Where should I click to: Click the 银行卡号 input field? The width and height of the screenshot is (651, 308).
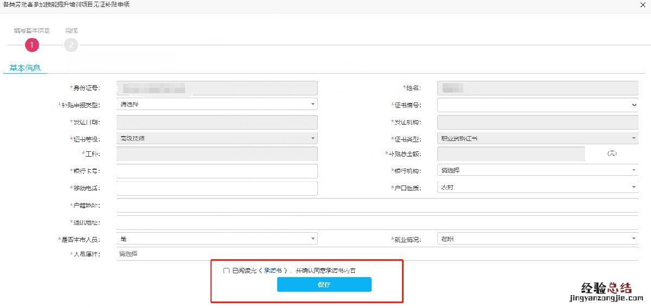pyautogui.click(x=216, y=171)
